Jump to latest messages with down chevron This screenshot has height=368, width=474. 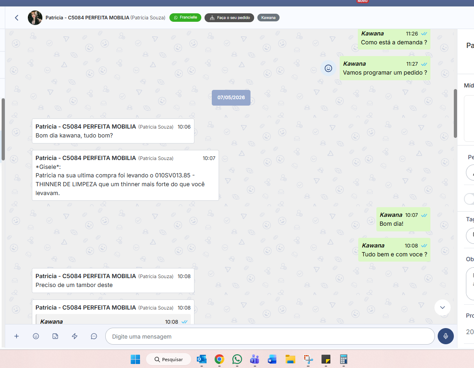pos(442,308)
